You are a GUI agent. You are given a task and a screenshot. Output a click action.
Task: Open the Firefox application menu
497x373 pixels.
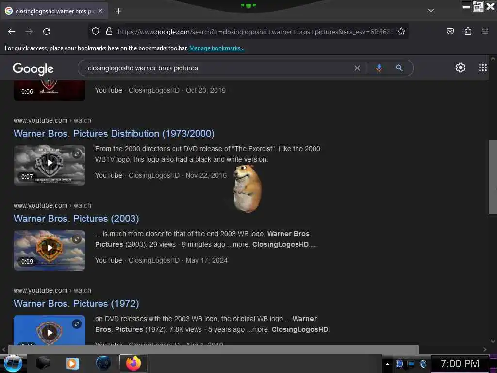(485, 31)
